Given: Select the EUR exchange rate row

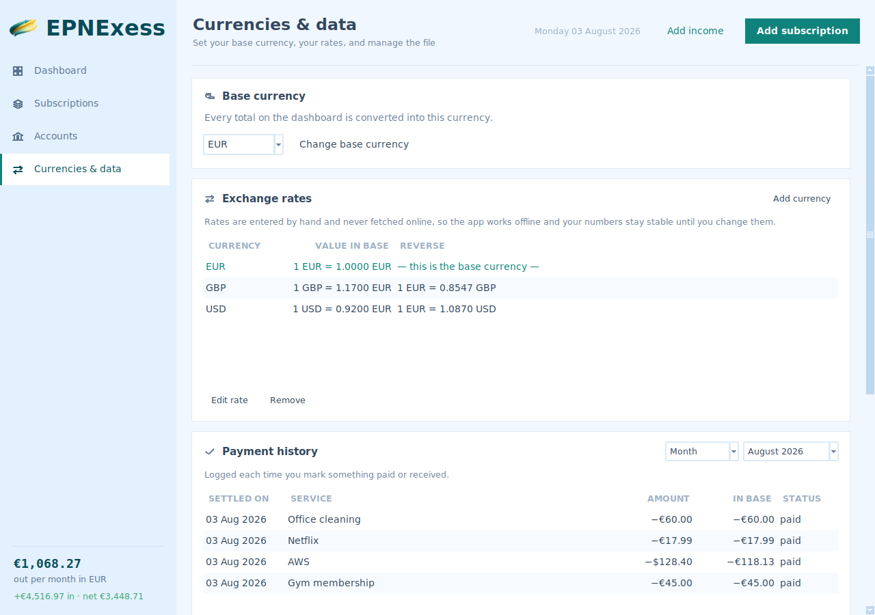Looking at the screenshot, I should coord(521,266).
